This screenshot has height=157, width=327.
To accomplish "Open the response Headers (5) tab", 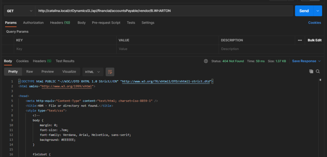I will tap(42, 61).
